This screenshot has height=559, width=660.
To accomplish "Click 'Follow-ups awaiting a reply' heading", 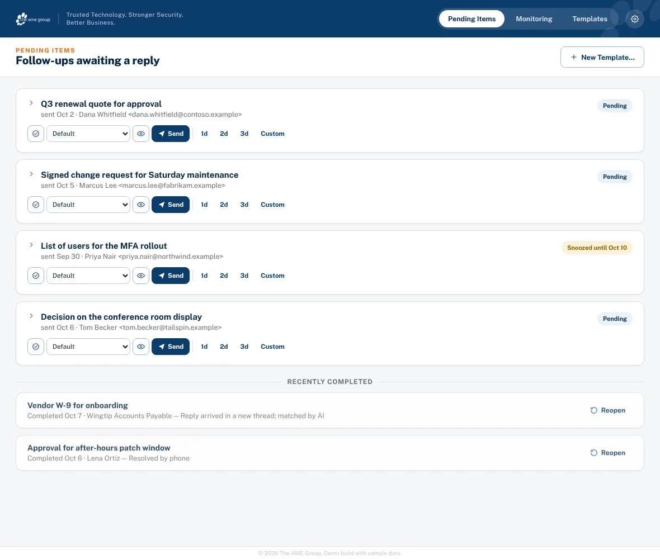I will [x=88, y=60].
